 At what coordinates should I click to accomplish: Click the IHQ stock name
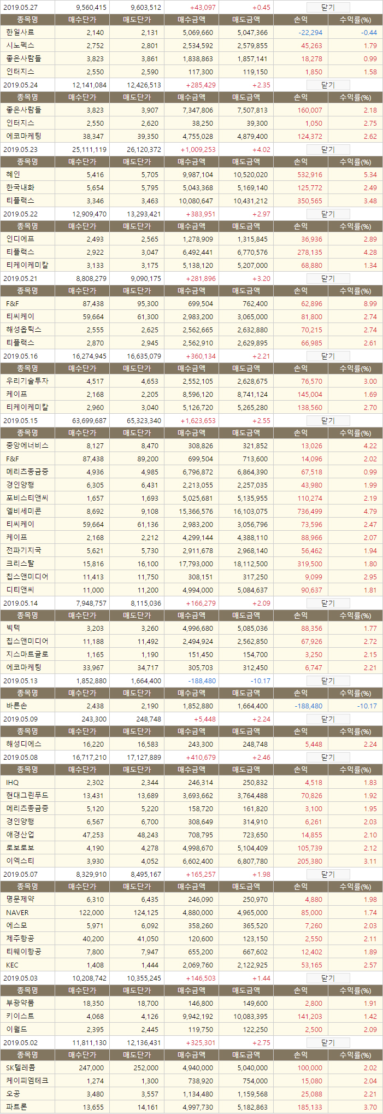coord(12,783)
